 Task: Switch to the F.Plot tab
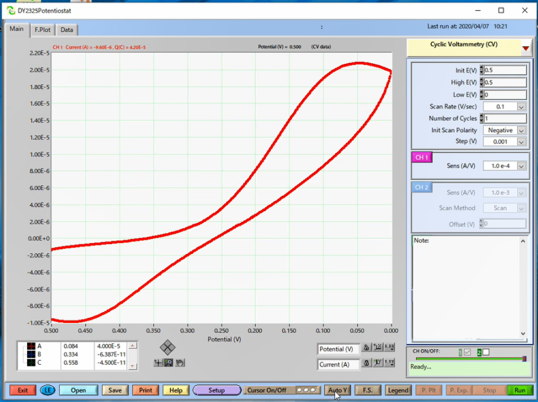click(42, 30)
